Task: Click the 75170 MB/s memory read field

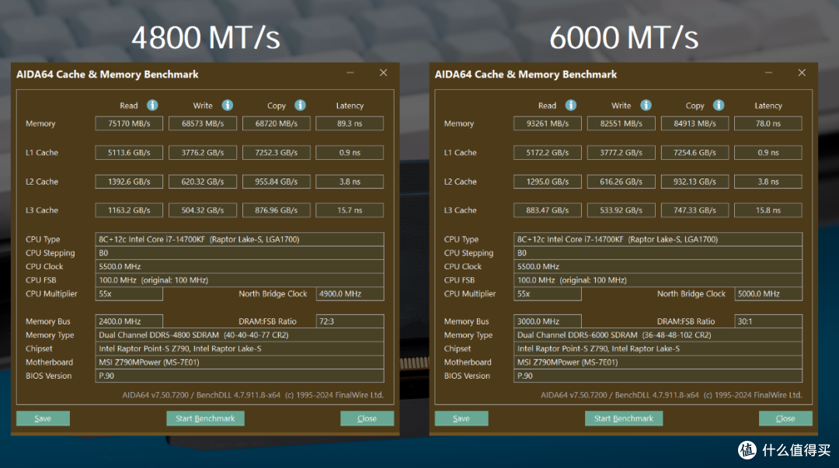Action: coord(129,123)
